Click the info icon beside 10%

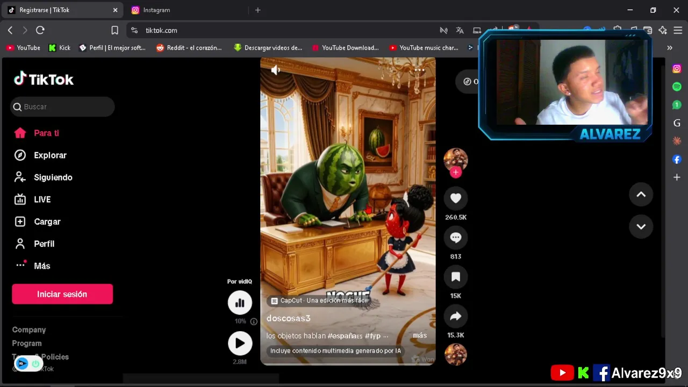click(x=254, y=321)
